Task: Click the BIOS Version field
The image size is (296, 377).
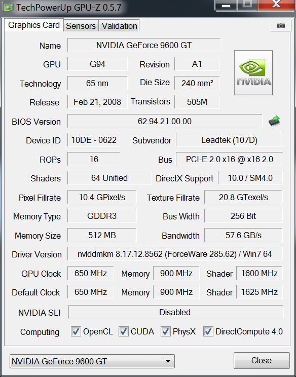Action: [x=165, y=121]
